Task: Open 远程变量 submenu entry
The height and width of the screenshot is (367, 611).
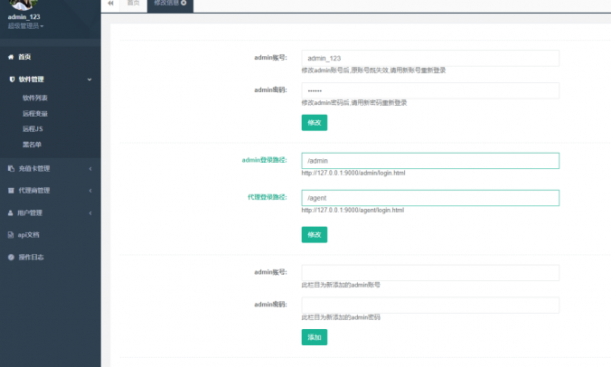Action: click(35, 113)
